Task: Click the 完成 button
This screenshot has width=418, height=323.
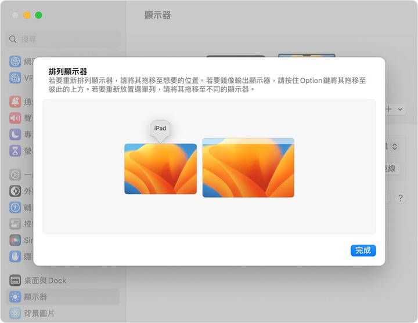Action: tap(363, 251)
